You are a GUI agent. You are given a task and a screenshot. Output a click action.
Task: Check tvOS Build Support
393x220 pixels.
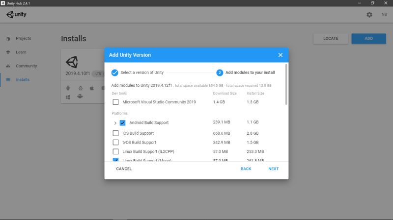[115, 143]
